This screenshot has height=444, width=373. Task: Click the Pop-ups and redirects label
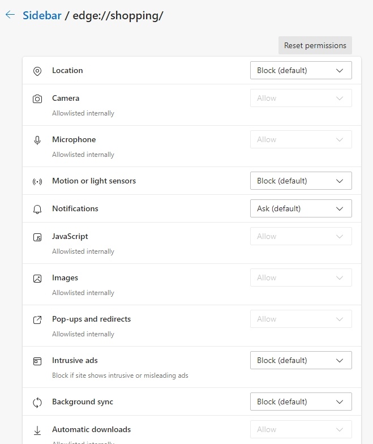[x=92, y=319]
